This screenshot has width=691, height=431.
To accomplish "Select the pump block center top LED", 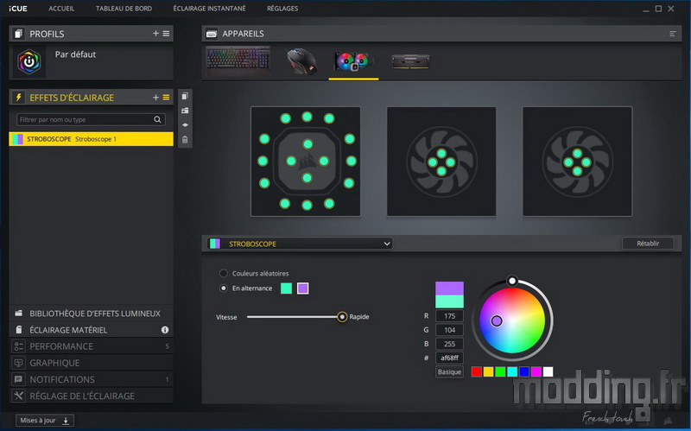I will [307, 144].
